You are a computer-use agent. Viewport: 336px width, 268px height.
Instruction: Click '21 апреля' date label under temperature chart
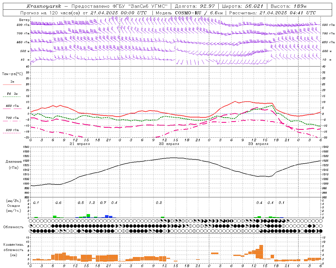(x=80, y=144)
